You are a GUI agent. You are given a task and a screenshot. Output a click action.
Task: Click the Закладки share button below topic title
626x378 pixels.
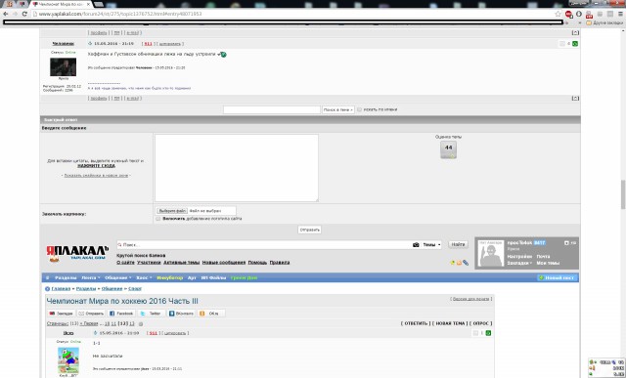click(61, 314)
